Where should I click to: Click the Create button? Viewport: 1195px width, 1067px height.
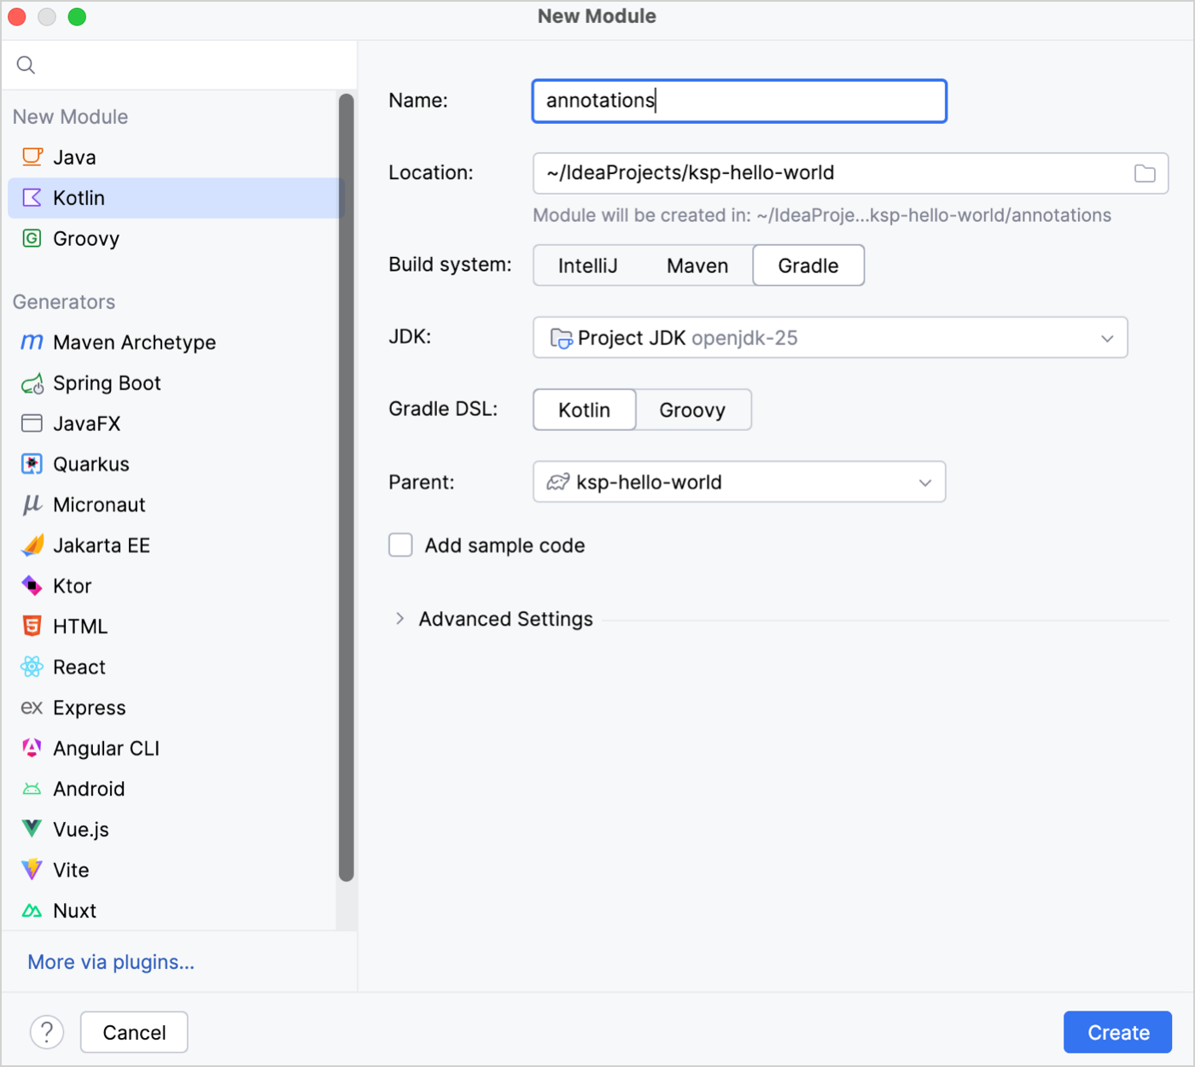(1116, 1031)
